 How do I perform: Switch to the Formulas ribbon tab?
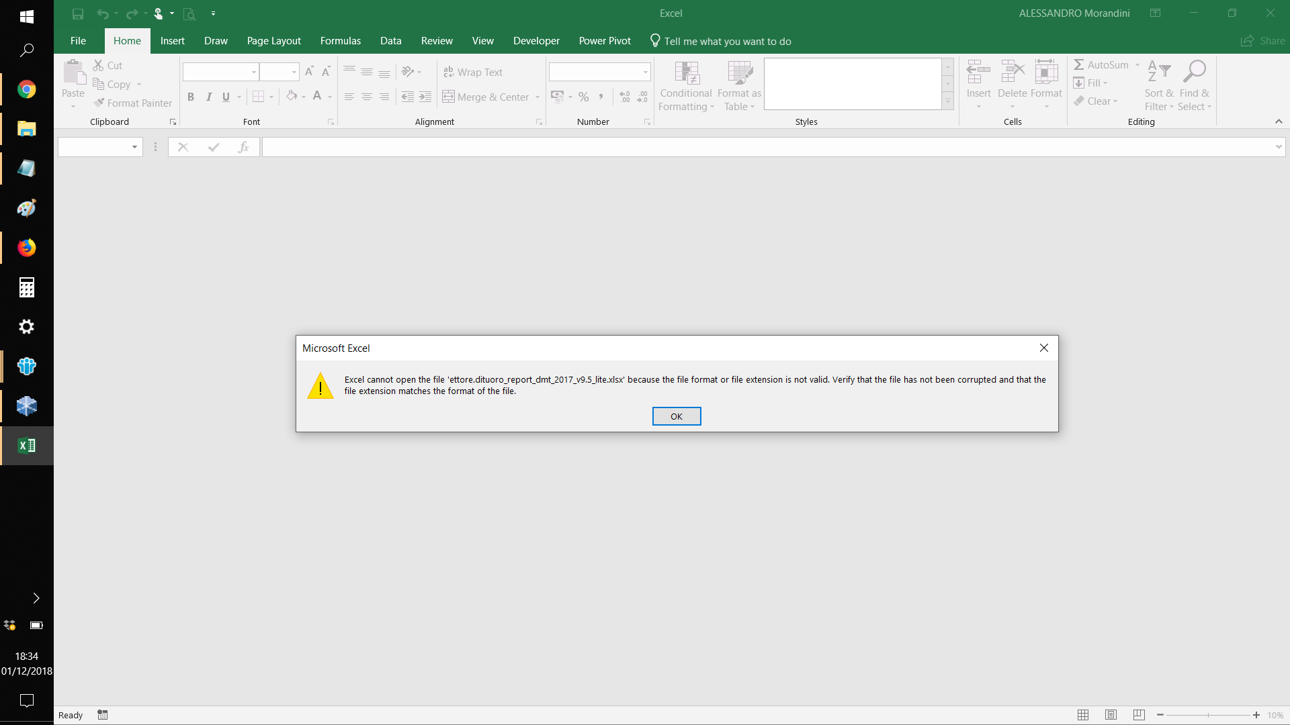(x=341, y=40)
